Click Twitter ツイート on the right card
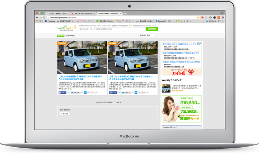This screenshot has width=259, height=153. pyautogui.click(x=126, y=93)
